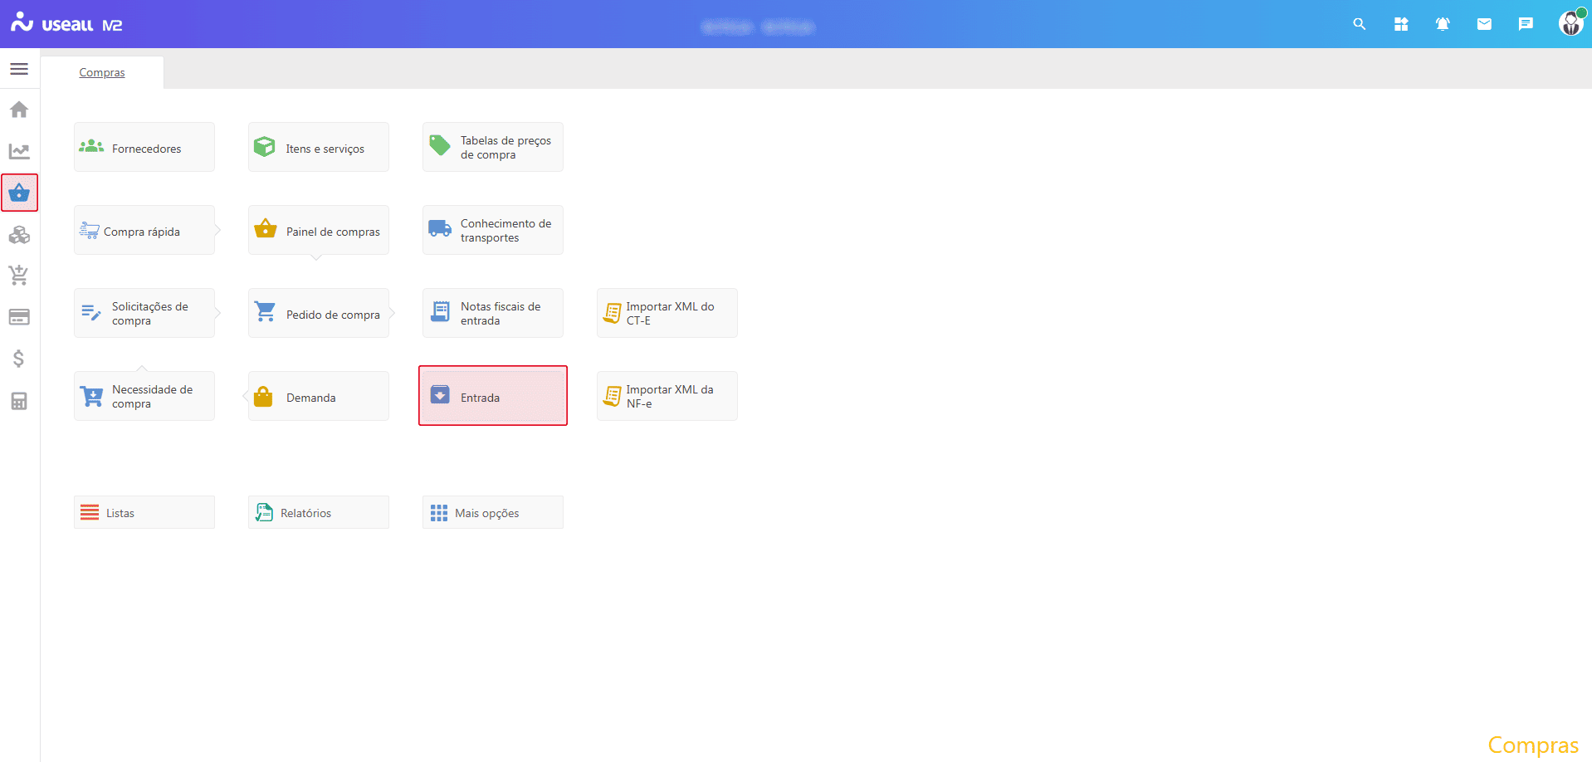Click the user profile avatar
This screenshot has width=1592, height=762.
click(1570, 24)
